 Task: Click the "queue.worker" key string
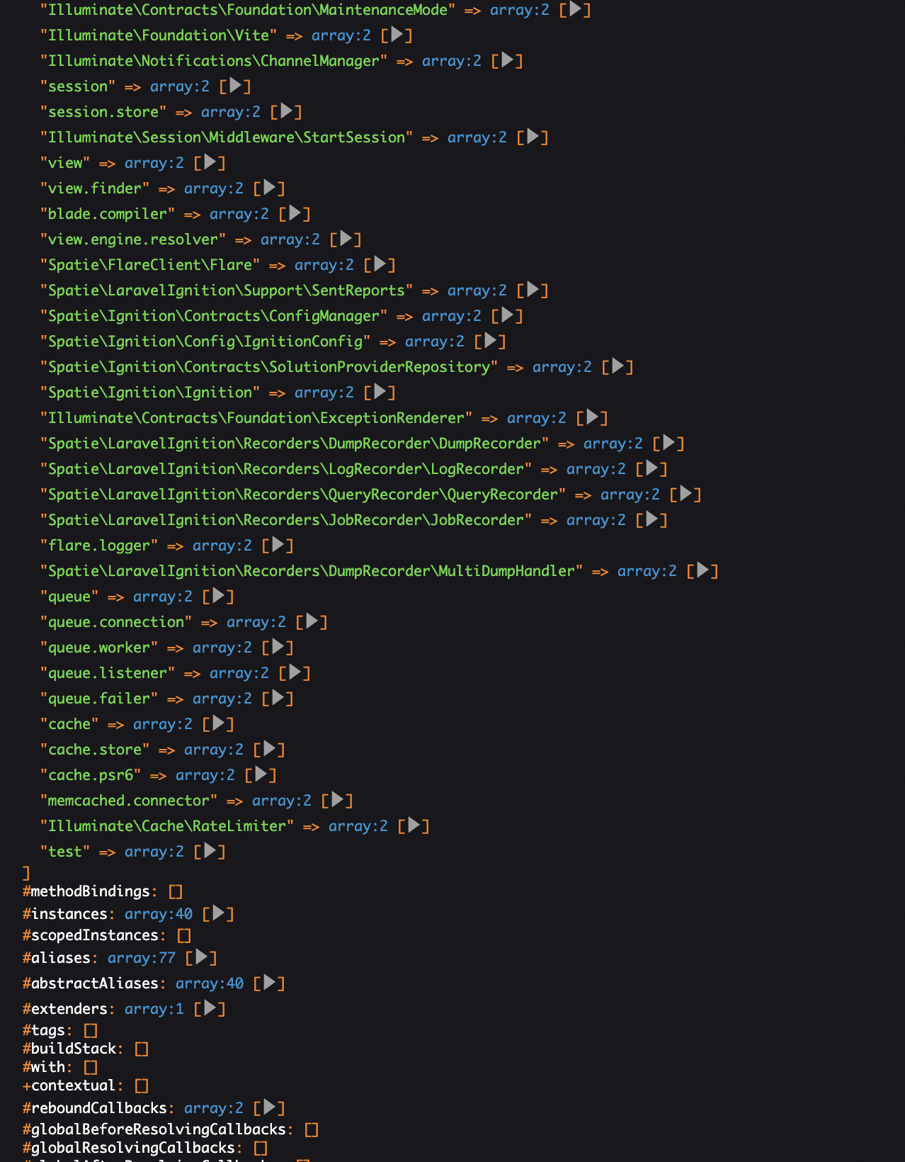coord(99,648)
